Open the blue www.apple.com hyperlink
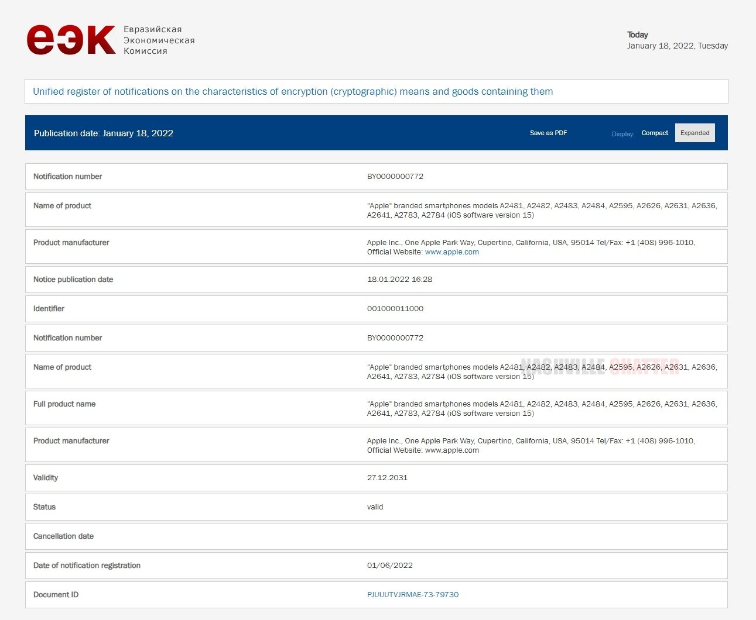The image size is (756, 620). point(451,252)
